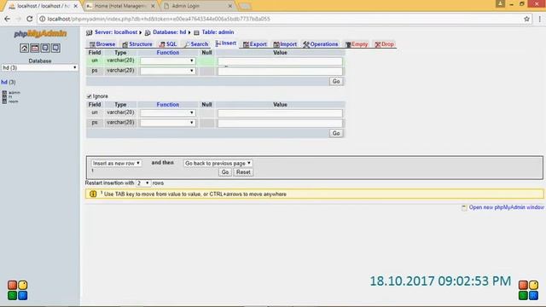
Task: Open the Go back to previous page dropdown
Action: click(x=218, y=163)
